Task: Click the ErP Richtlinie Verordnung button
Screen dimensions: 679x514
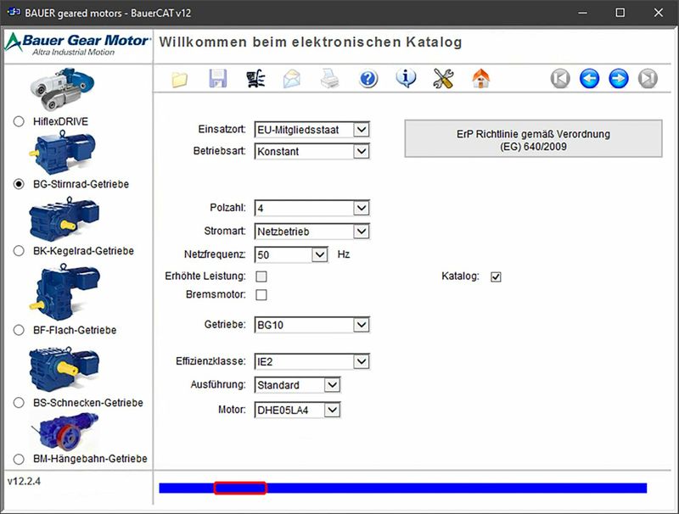Action: tap(533, 140)
